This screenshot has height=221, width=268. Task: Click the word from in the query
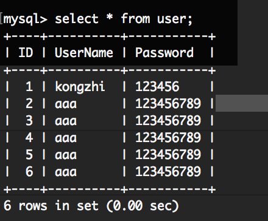[135, 18]
